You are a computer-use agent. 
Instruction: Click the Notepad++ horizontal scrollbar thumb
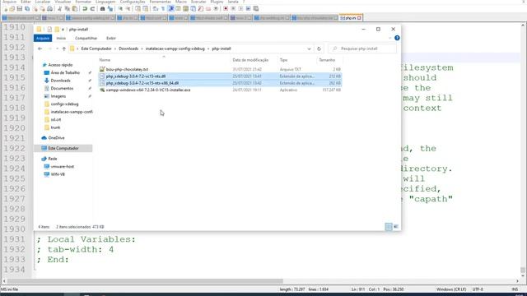[145, 281]
